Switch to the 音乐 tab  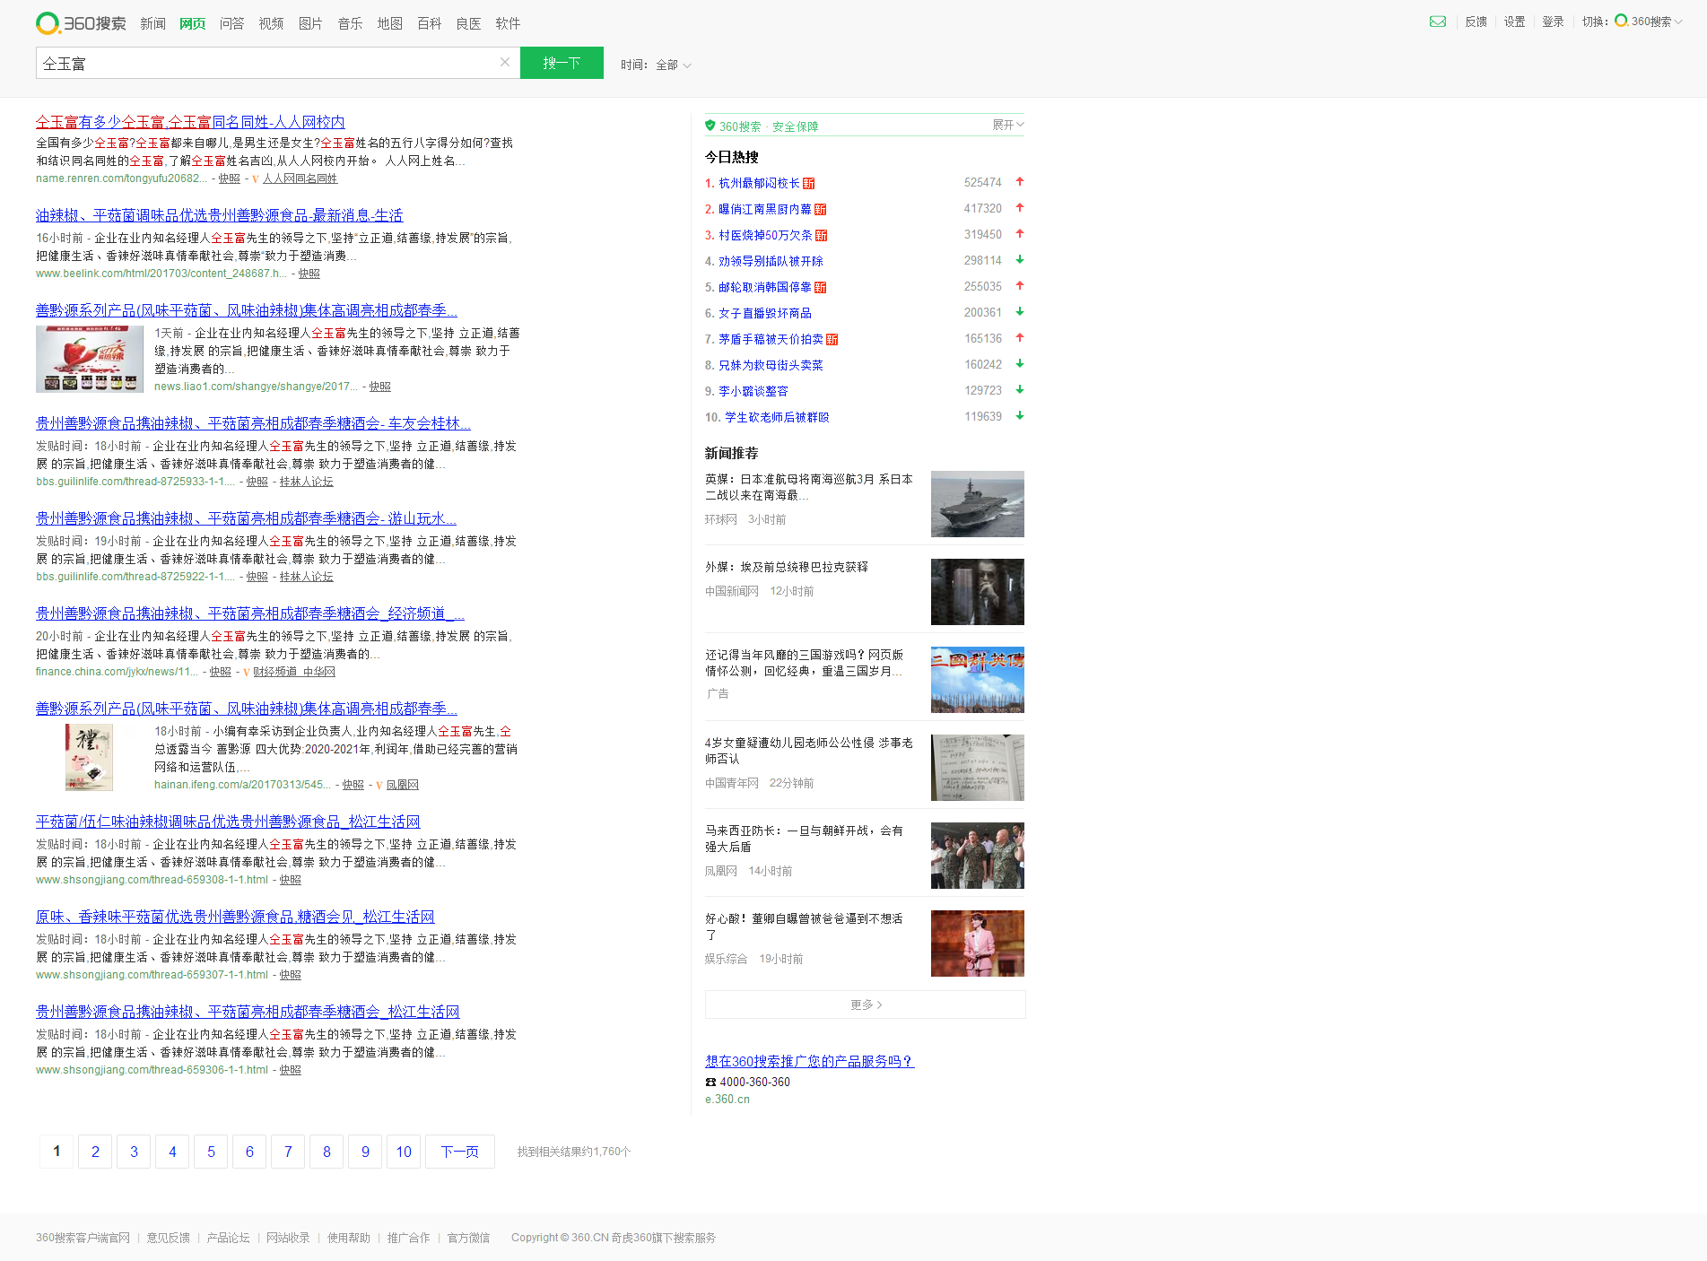[350, 23]
